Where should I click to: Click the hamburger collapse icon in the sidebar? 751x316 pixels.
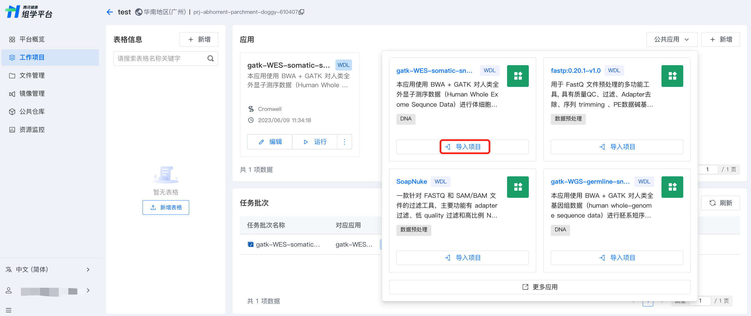[x=9, y=310]
